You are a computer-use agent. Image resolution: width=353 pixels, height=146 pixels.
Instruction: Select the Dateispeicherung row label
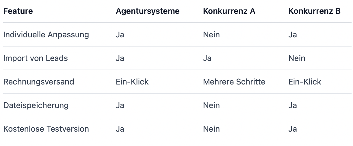point(36,105)
